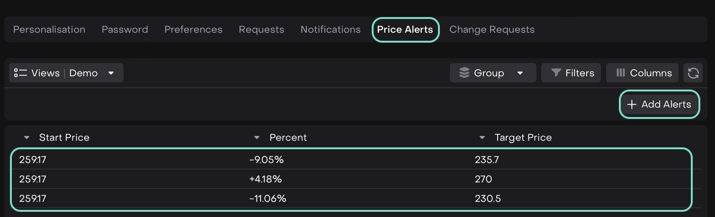Select the Requests tab
The height and width of the screenshot is (217, 715).
(x=261, y=29)
